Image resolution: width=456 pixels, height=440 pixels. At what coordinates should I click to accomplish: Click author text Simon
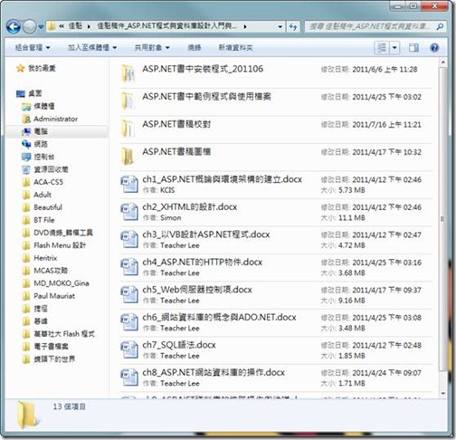[171, 217]
